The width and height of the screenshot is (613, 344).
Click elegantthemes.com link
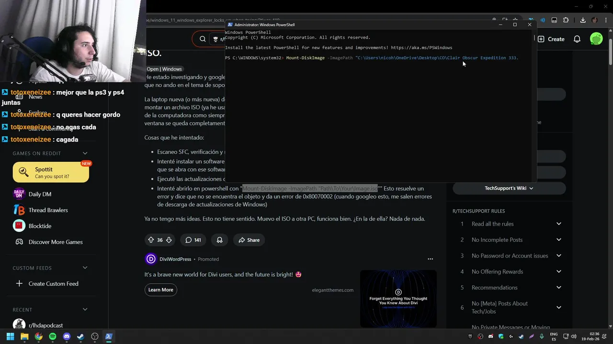(332, 290)
